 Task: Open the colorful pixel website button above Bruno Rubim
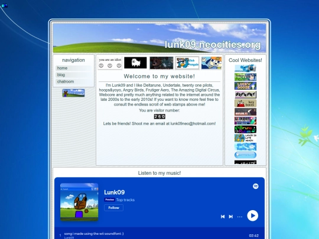tap(245, 120)
